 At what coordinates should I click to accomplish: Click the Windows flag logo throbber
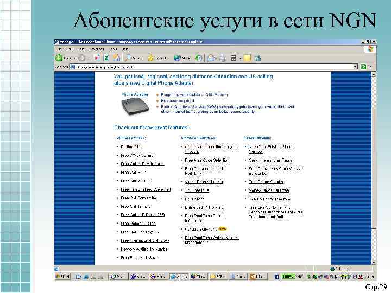point(370,49)
